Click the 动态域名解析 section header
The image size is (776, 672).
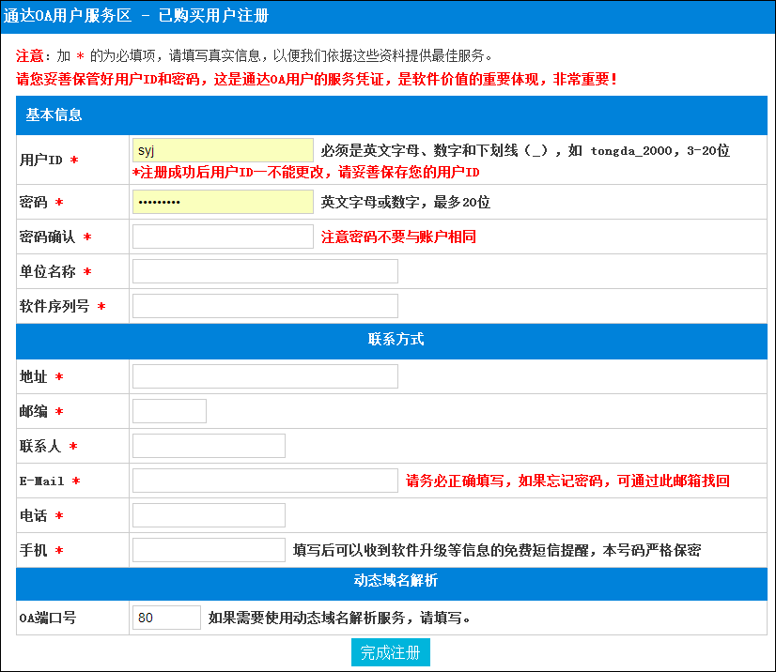pyautogui.click(x=396, y=581)
